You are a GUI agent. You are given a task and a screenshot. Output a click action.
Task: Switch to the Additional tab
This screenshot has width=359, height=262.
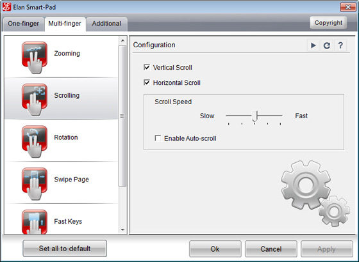[106, 24]
